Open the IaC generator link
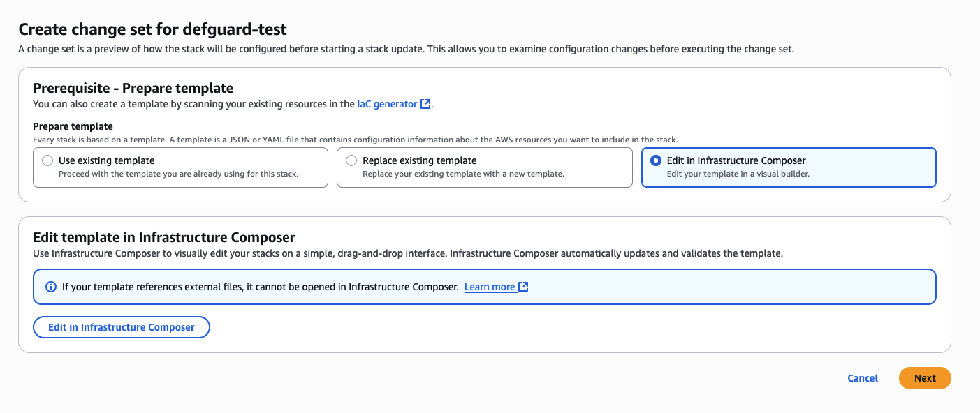 [x=388, y=104]
